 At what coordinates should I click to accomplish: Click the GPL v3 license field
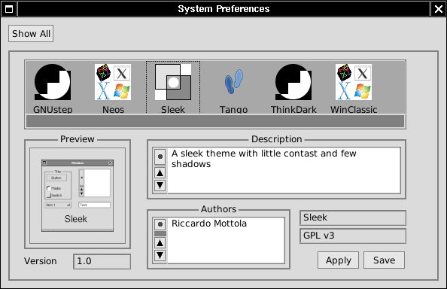click(x=353, y=236)
